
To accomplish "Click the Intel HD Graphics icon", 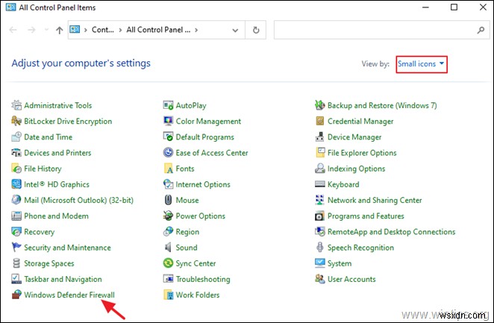I will click(16, 184).
